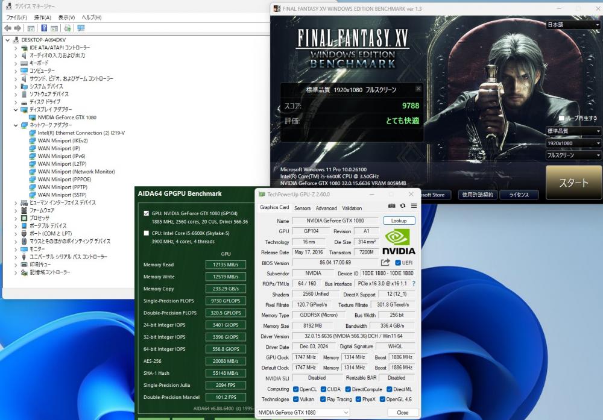Open the 操作(A) menu
Screen dimensions: 603x420
(42, 17)
